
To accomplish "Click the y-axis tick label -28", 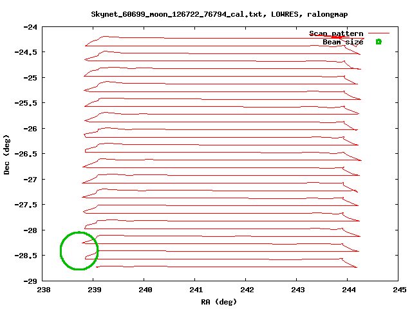I will (30, 230).
